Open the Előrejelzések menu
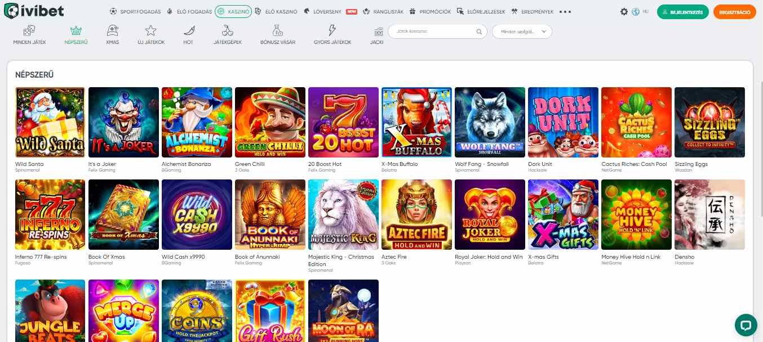Viewport: 763px width, 342px height. point(481,11)
